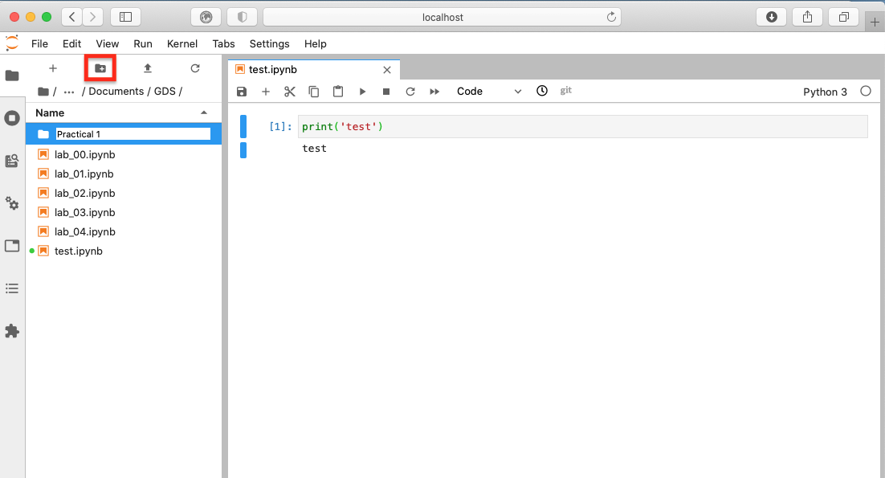
Task: Open the Kernel menu
Action: 182,44
